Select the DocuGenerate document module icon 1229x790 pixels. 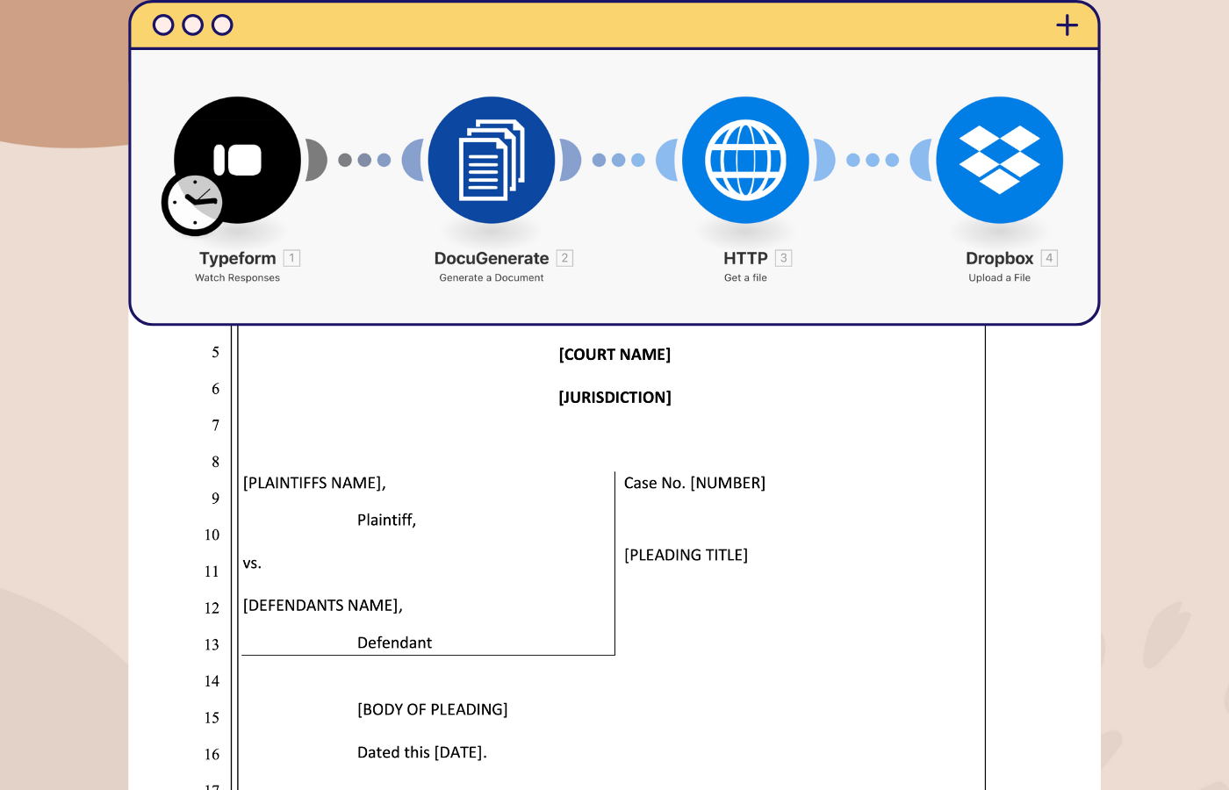pyautogui.click(x=492, y=160)
